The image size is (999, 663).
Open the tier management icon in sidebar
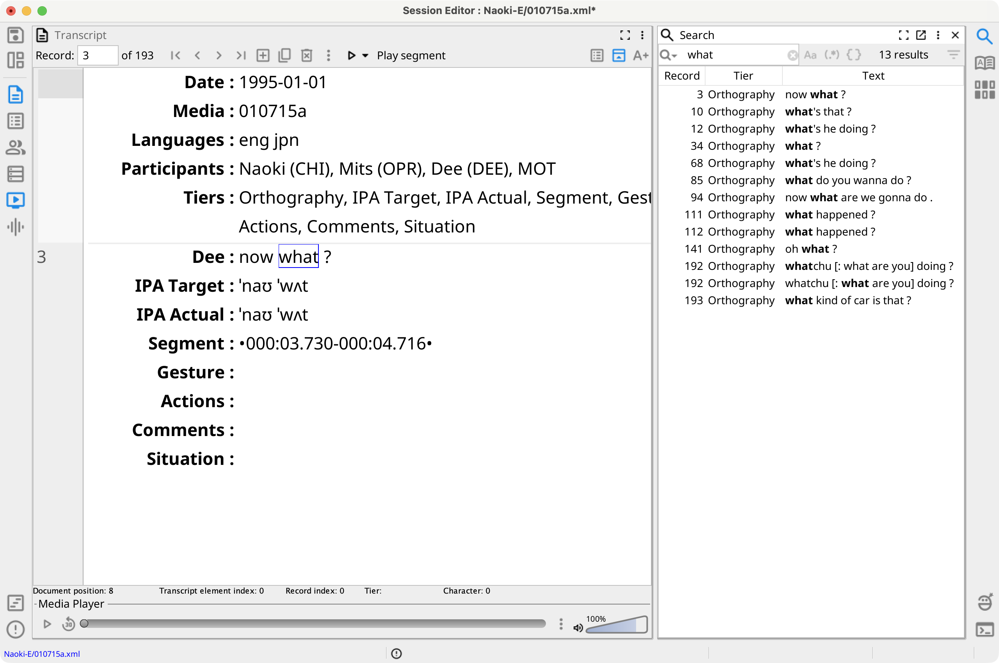point(16,174)
